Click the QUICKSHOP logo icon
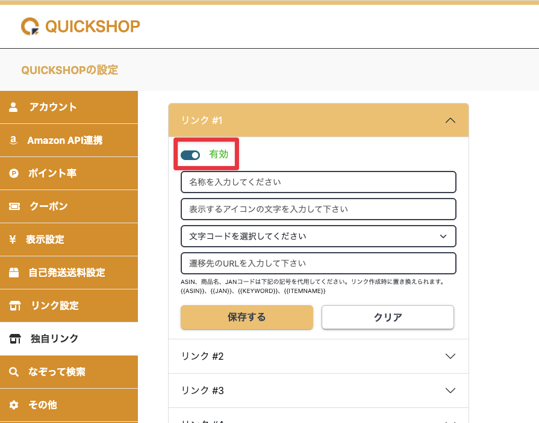539x423 pixels. tap(30, 26)
